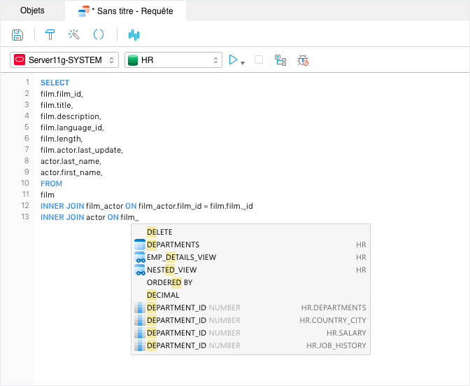
Task: Choose DEPARTMENTS table suggestion
Action: (x=250, y=244)
